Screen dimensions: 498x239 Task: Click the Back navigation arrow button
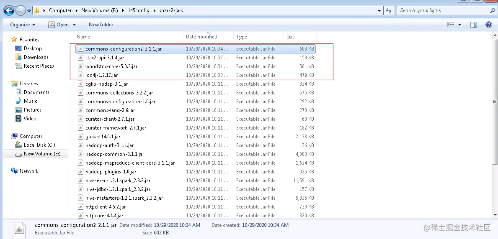(x=9, y=11)
